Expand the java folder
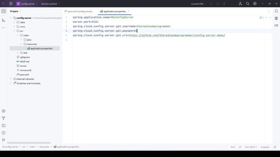Screen dimensions: 280x157 pyautogui.click(x=21, y=40)
